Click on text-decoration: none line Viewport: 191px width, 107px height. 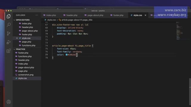70,31
